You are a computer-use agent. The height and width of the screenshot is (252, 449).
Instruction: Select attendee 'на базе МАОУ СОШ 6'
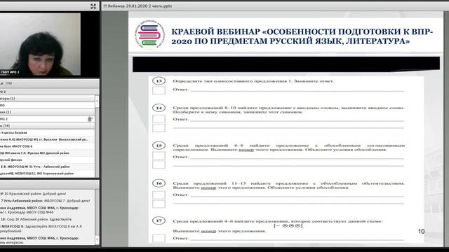[47, 146]
